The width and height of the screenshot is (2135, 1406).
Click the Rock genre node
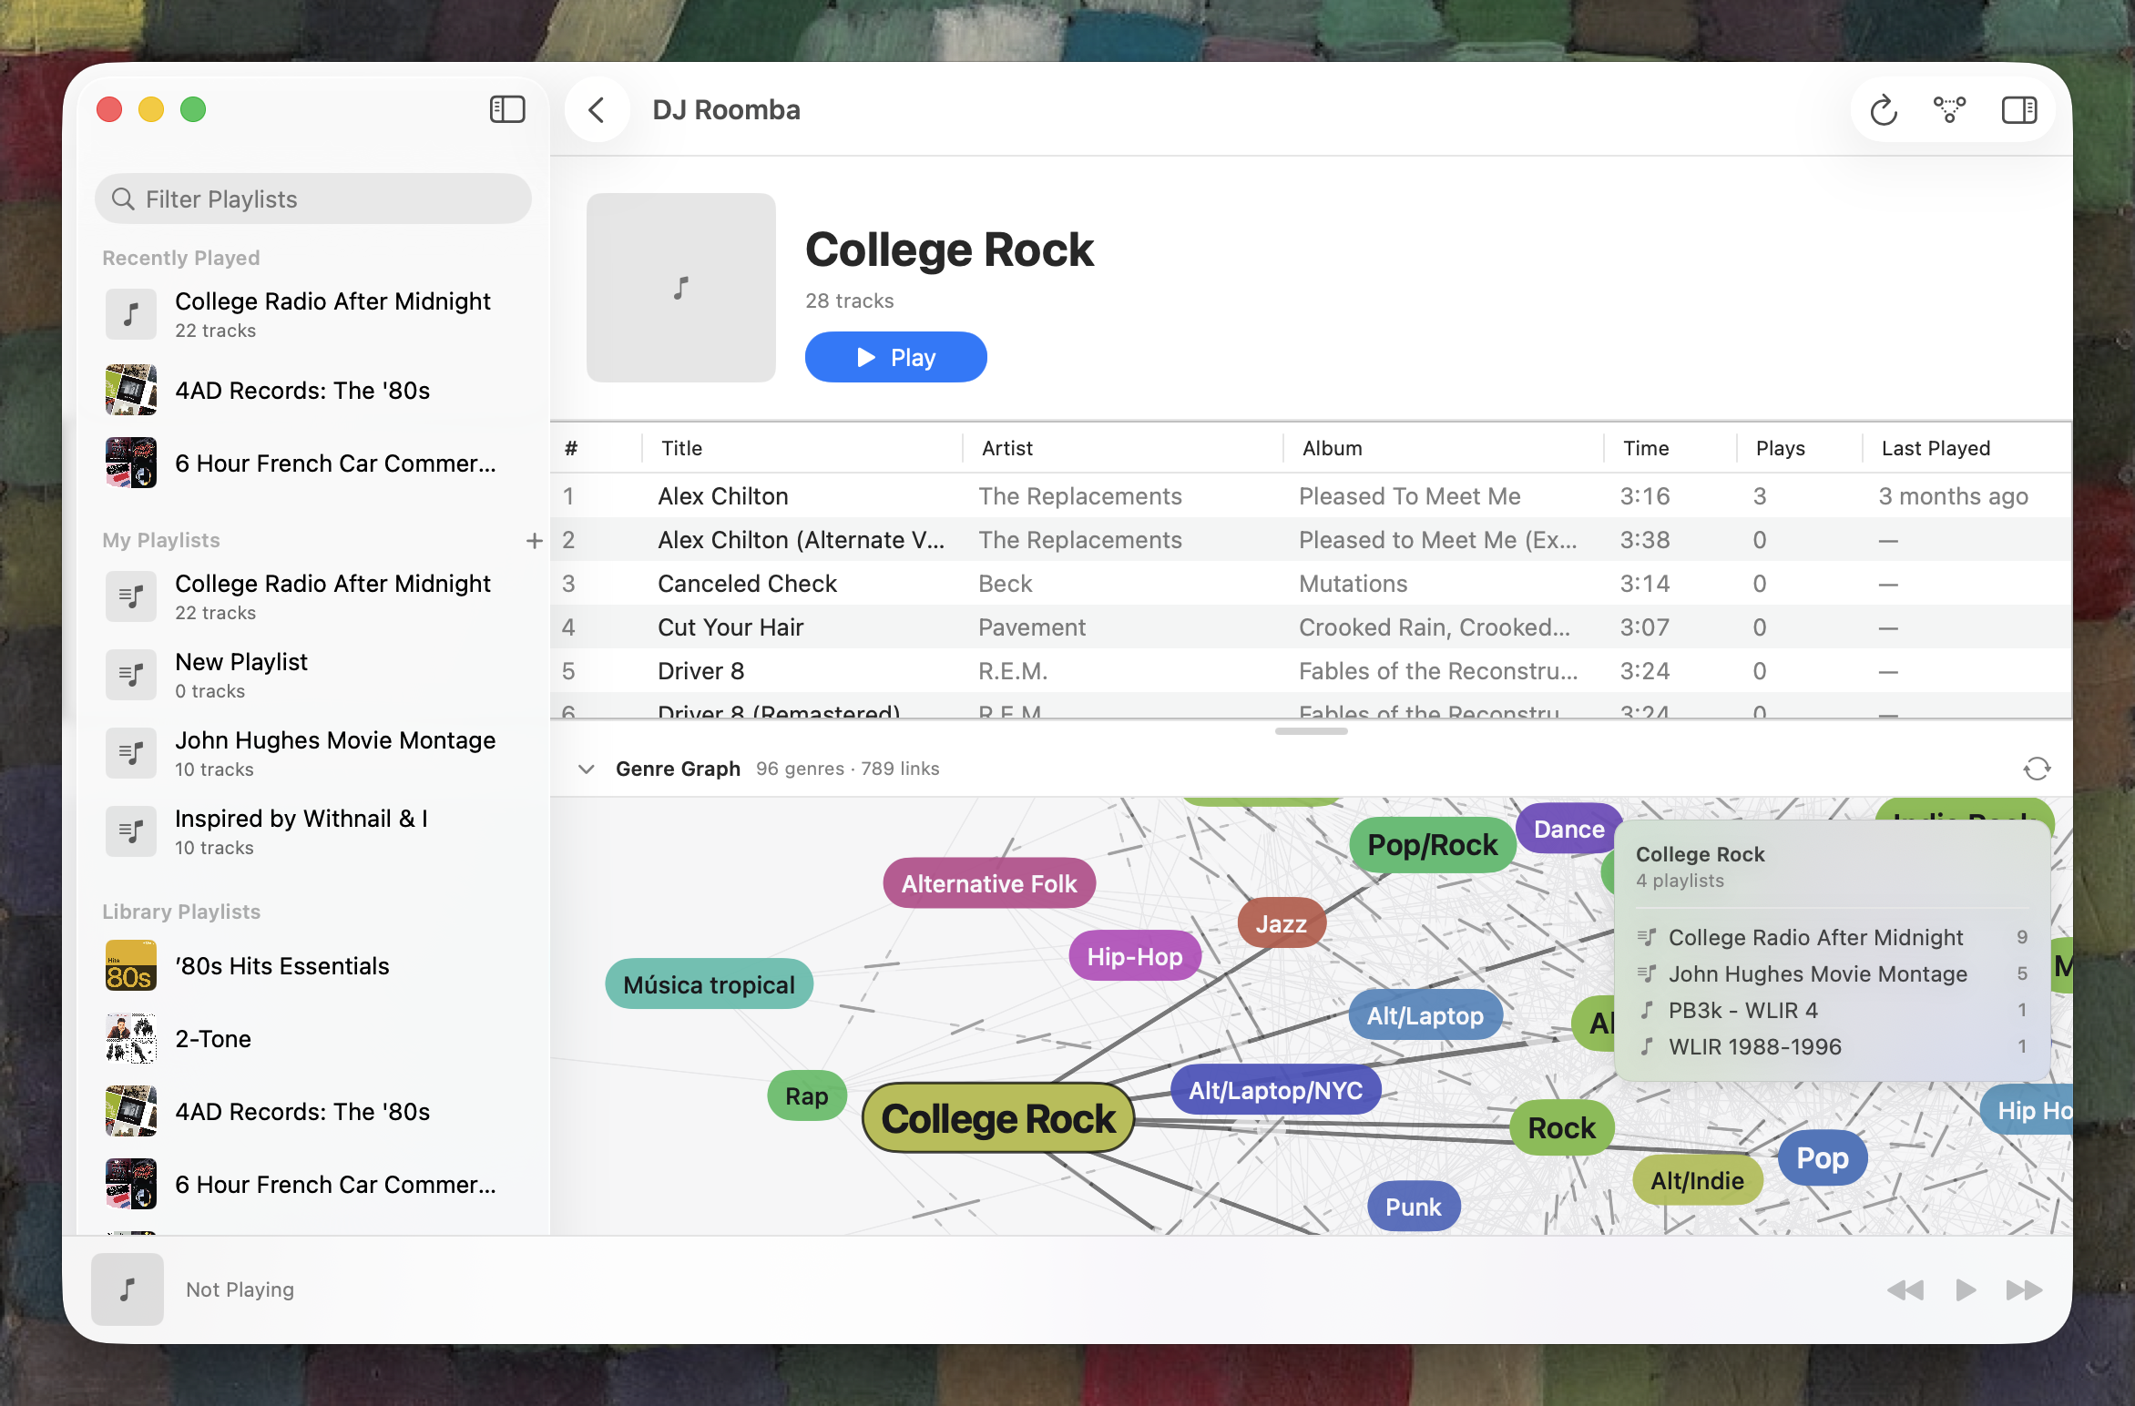[1561, 1127]
